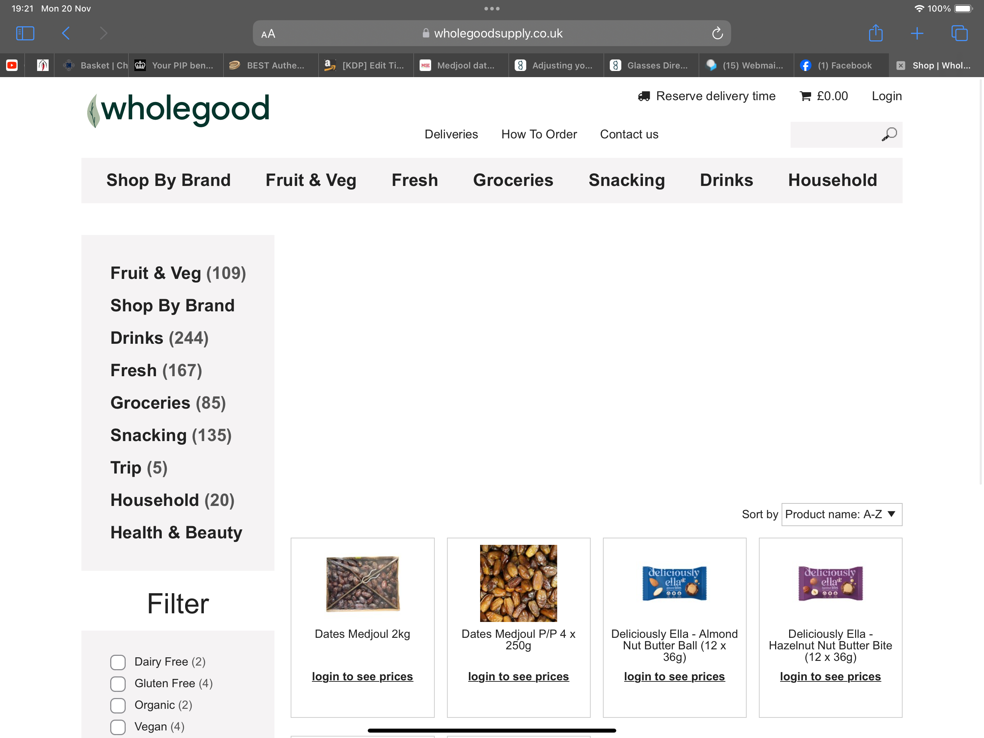Open the Medjool dat... tab
This screenshot has height=738, width=984.
click(x=461, y=66)
